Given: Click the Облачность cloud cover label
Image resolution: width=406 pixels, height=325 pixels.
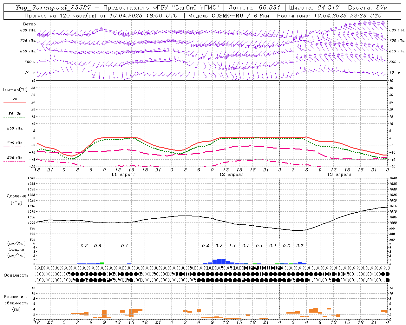Looking at the screenshot, I should (x=16, y=275).
